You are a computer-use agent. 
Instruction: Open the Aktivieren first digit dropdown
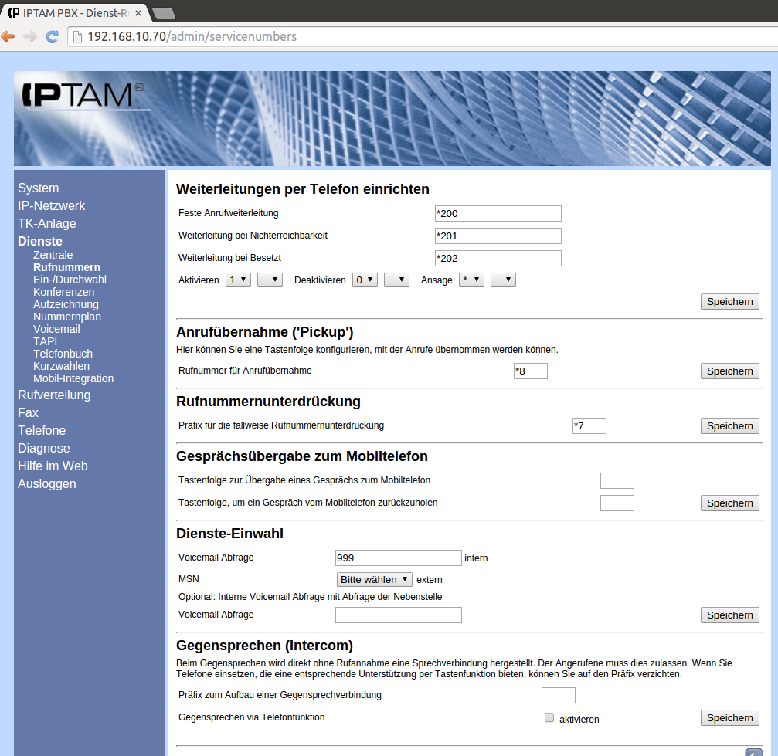click(238, 280)
